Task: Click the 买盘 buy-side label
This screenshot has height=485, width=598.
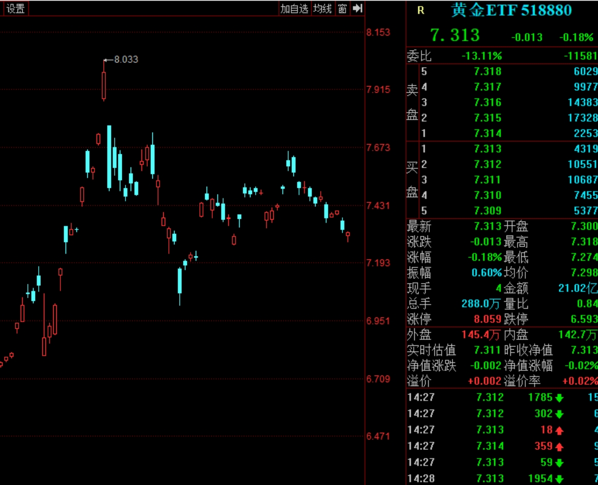Action: [x=412, y=180]
